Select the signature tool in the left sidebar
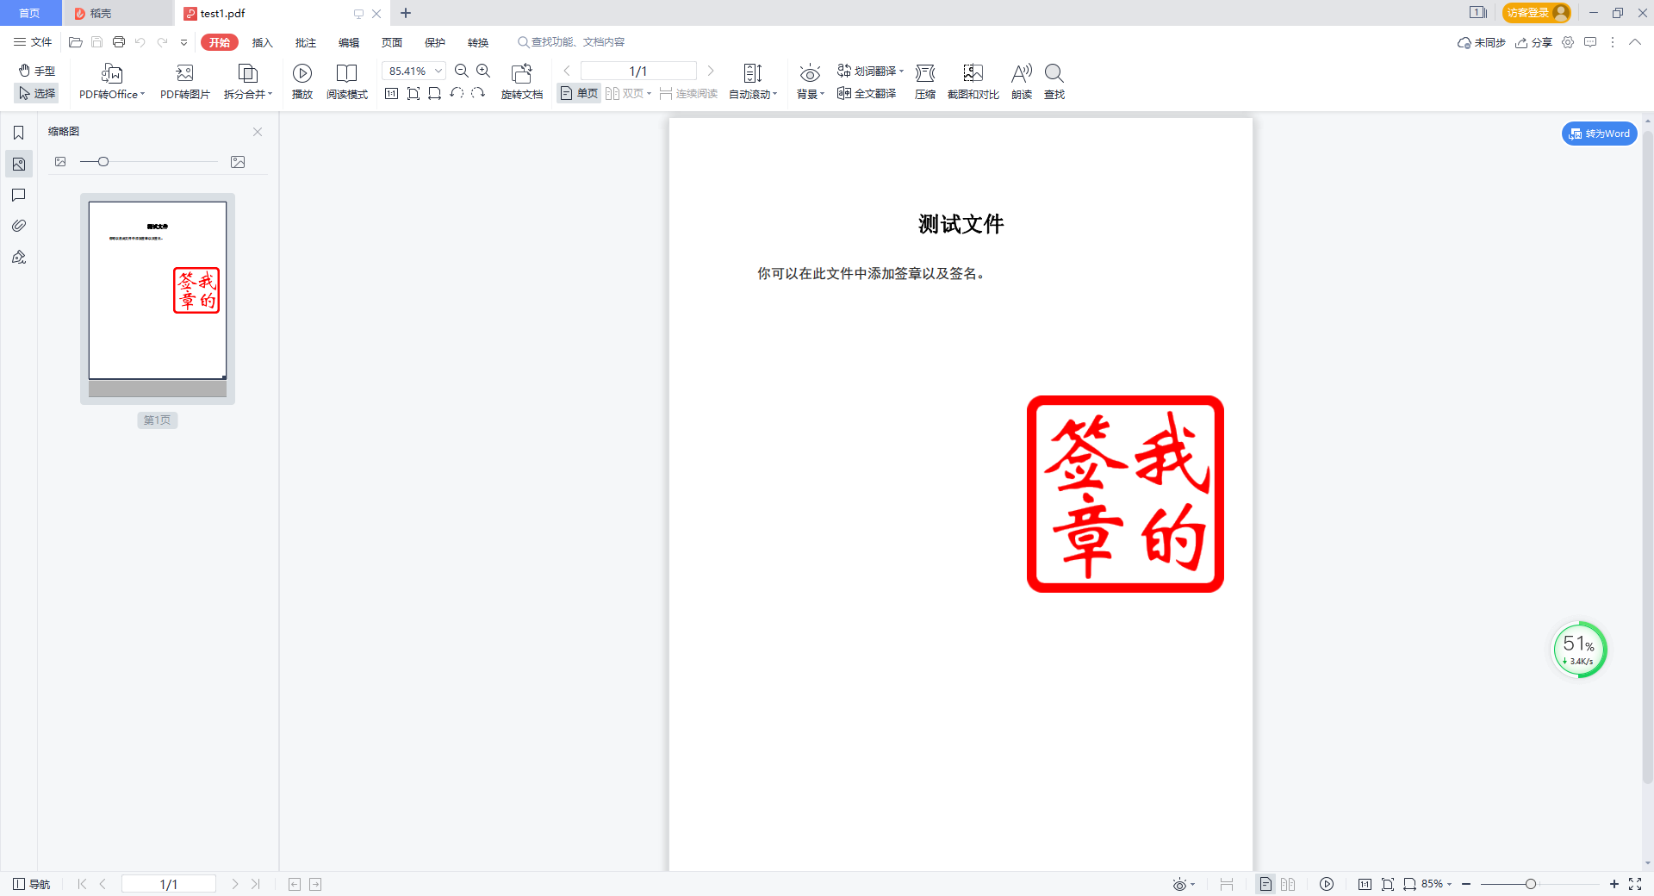This screenshot has height=896, width=1654. (x=19, y=257)
